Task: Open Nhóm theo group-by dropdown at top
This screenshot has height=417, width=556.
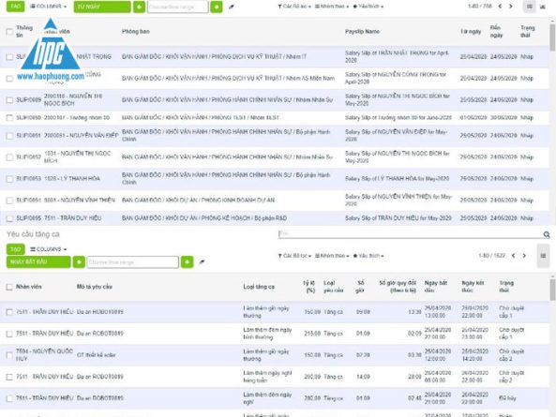Action: coord(332,7)
